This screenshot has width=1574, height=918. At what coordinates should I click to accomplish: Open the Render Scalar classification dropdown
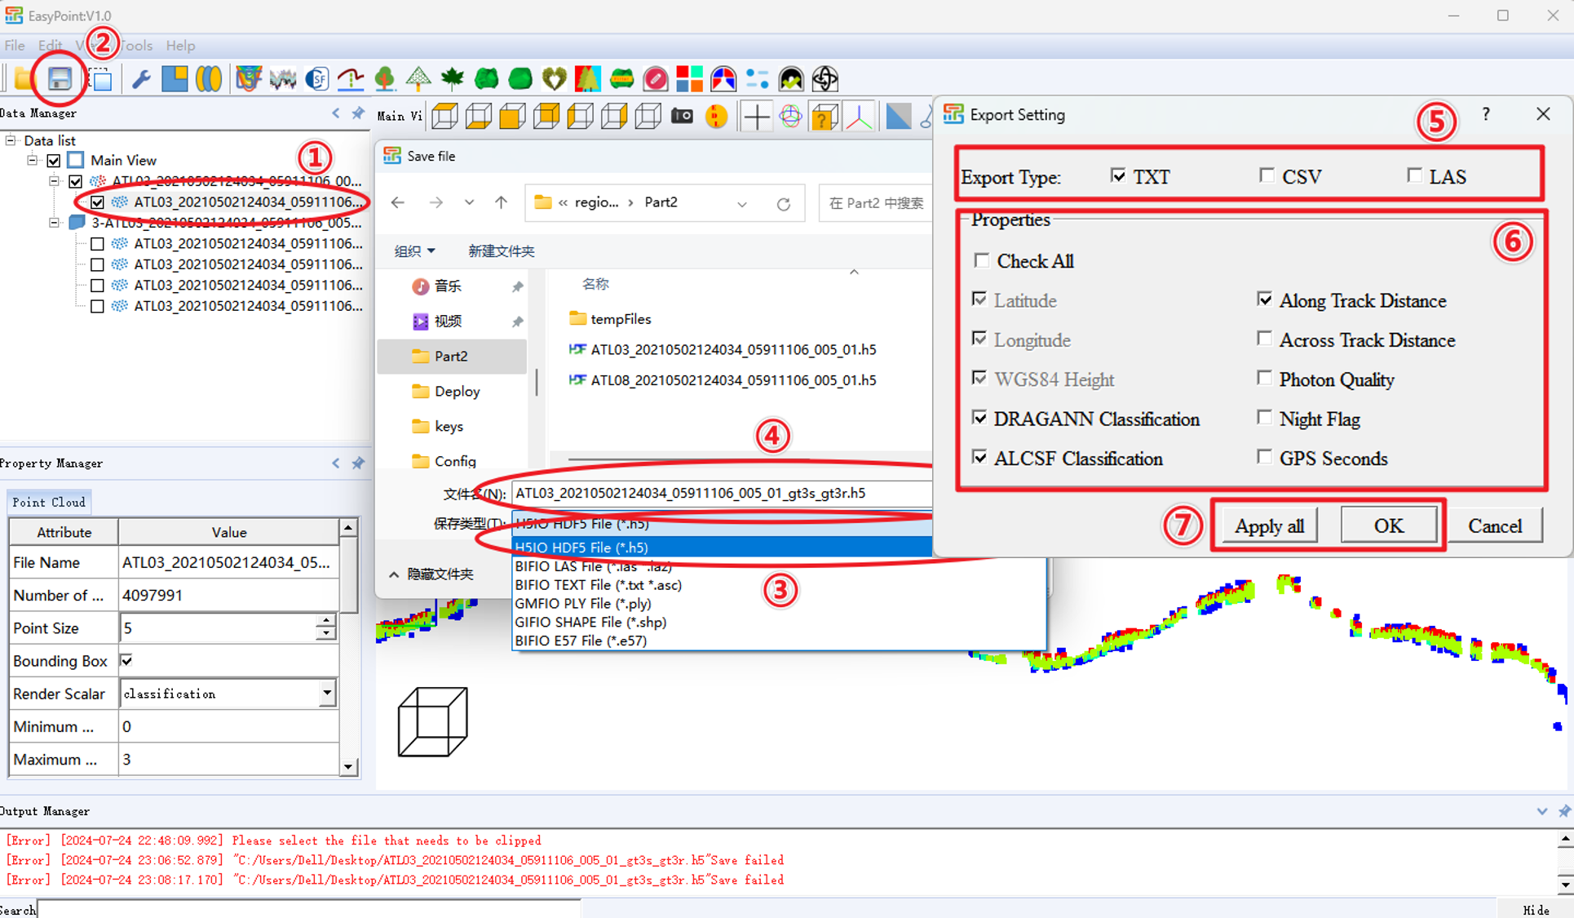(x=326, y=693)
